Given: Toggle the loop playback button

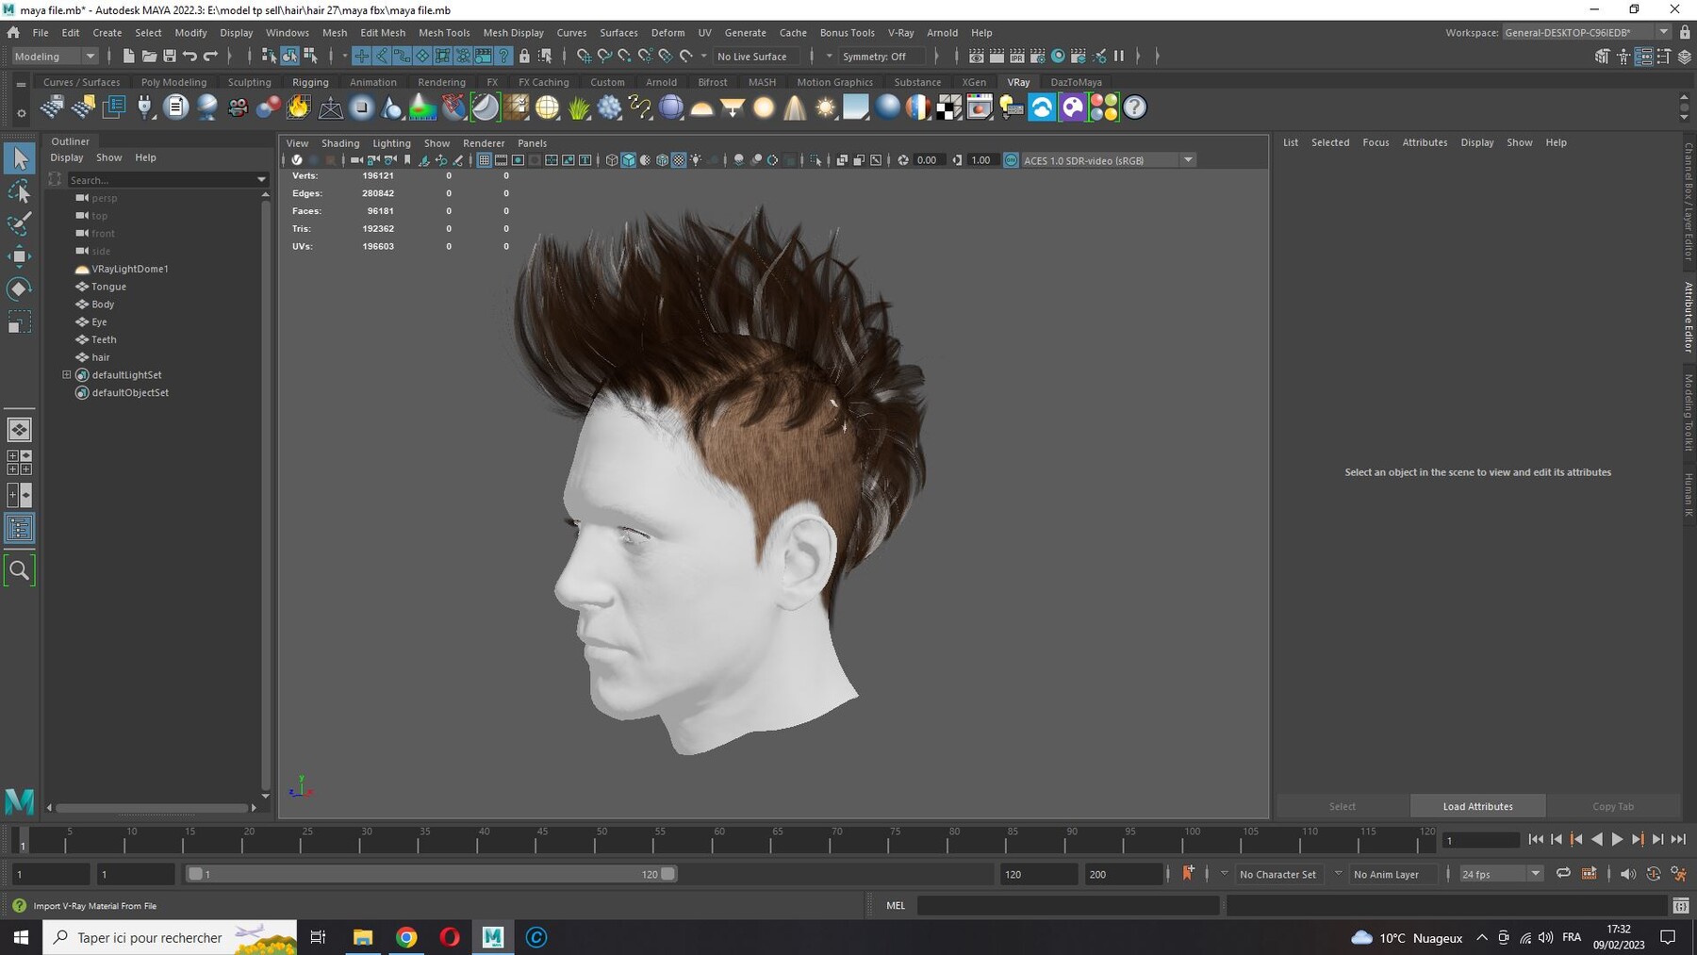Looking at the screenshot, I should pyautogui.click(x=1563, y=874).
